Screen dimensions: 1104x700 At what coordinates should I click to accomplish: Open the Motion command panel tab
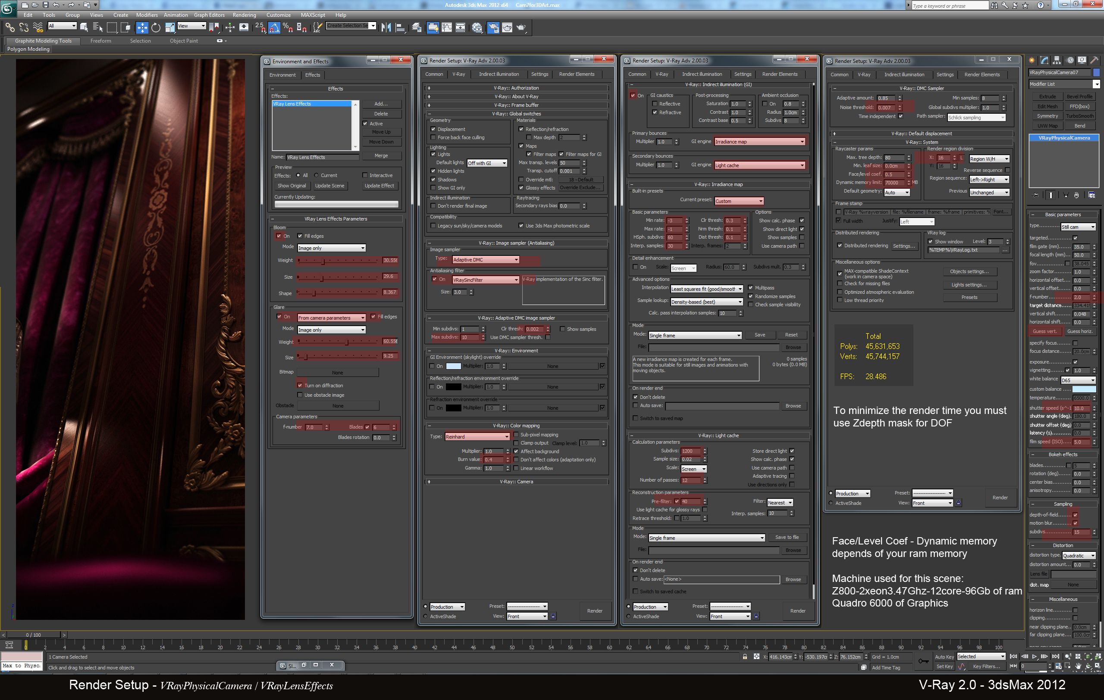(1069, 60)
